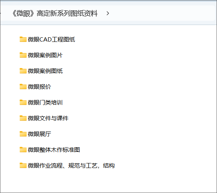This screenshot has height=193, width=217.
Task: Choose the 微眼报价 folder name
Action: click(39, 87)
